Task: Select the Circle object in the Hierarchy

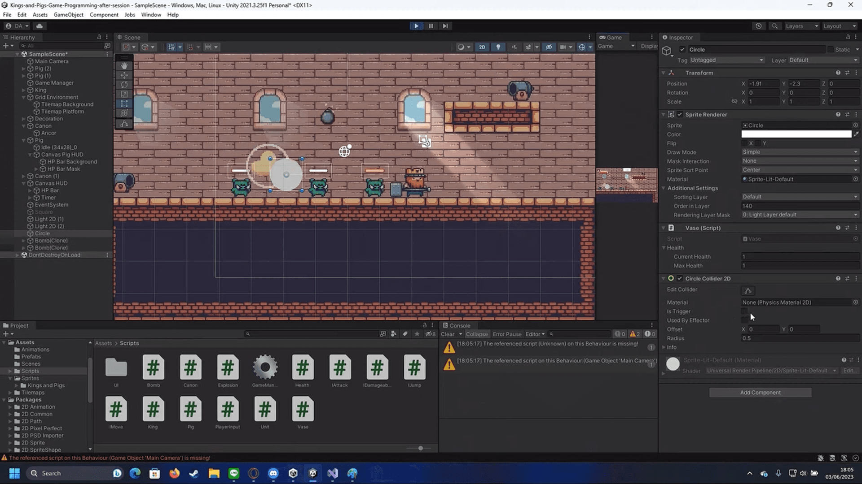Action: click(42, 233)
